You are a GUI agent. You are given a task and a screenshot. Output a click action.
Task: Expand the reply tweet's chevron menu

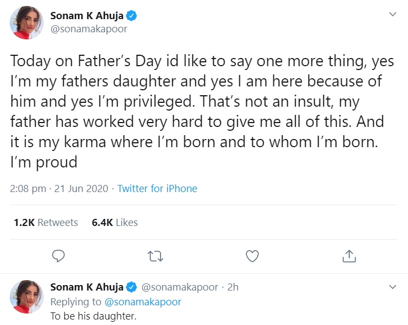pos(392,287)
